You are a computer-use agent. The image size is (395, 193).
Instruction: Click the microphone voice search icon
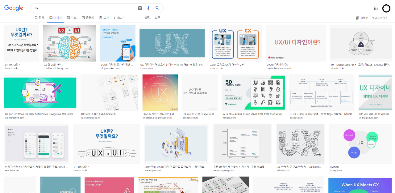click(x=149, y=8)
